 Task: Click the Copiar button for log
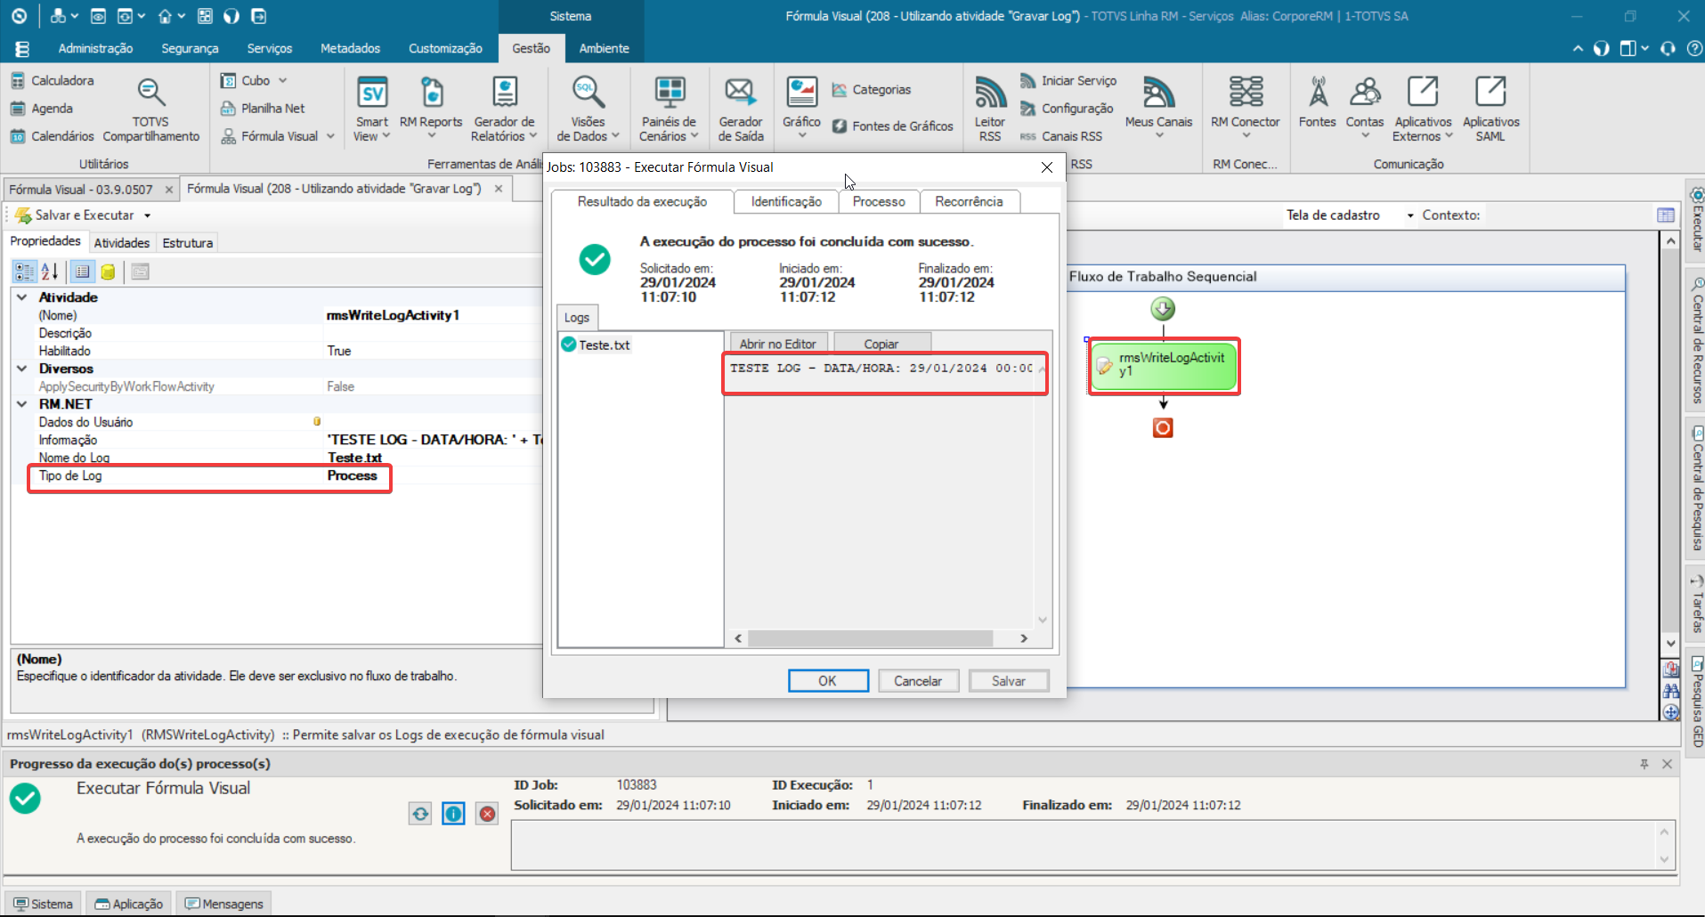tap(881, 344)
